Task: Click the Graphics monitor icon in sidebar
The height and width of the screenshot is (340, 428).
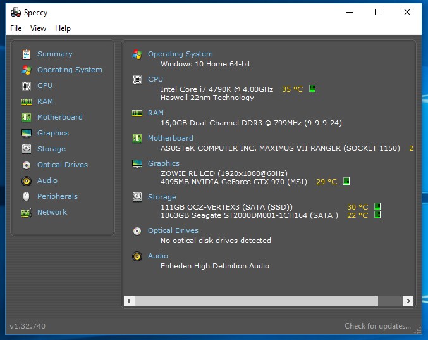Action: [26, 133]
